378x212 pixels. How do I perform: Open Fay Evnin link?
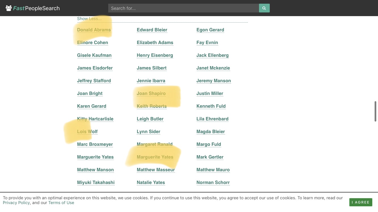coord(207,42)
